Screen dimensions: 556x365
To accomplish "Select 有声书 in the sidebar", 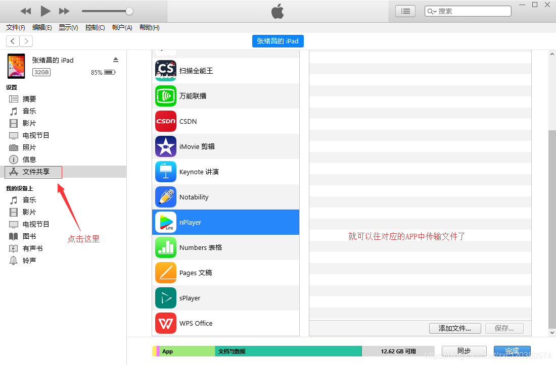I will pos(33,248).
